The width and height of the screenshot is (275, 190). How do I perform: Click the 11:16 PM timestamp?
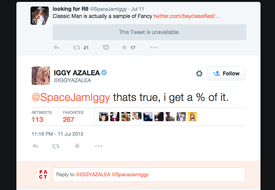(57, 134)
